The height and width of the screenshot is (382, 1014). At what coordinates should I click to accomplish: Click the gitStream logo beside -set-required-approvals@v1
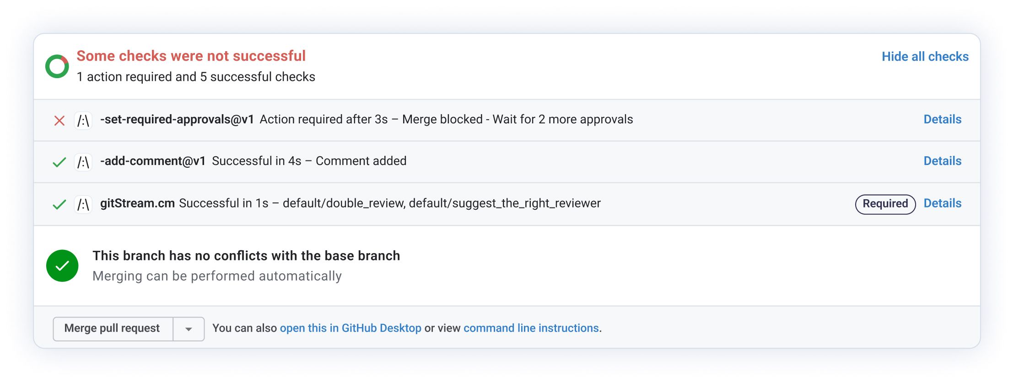tap(83, 121)
